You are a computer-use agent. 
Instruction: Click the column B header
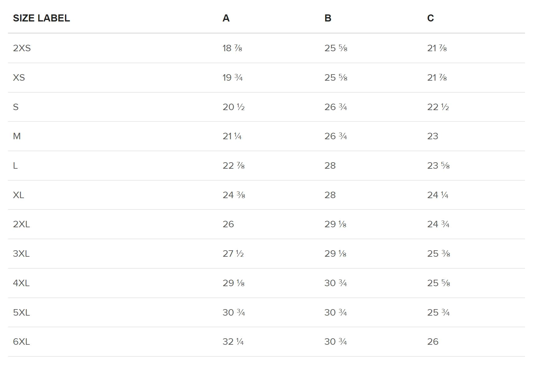point(328,18)
